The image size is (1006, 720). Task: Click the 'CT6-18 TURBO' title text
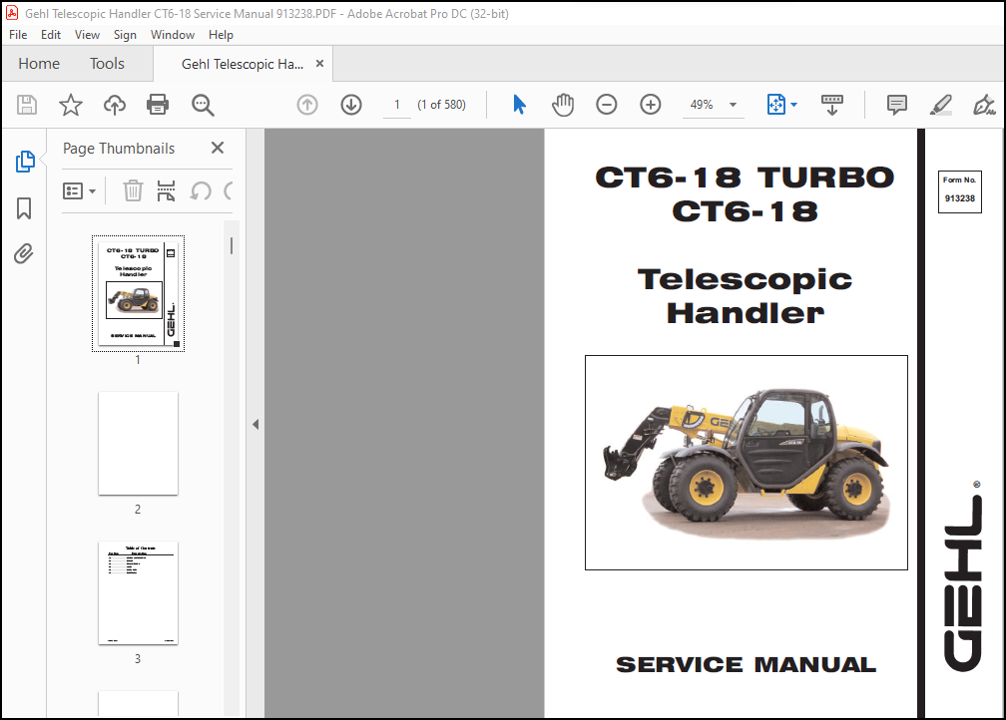745,178
